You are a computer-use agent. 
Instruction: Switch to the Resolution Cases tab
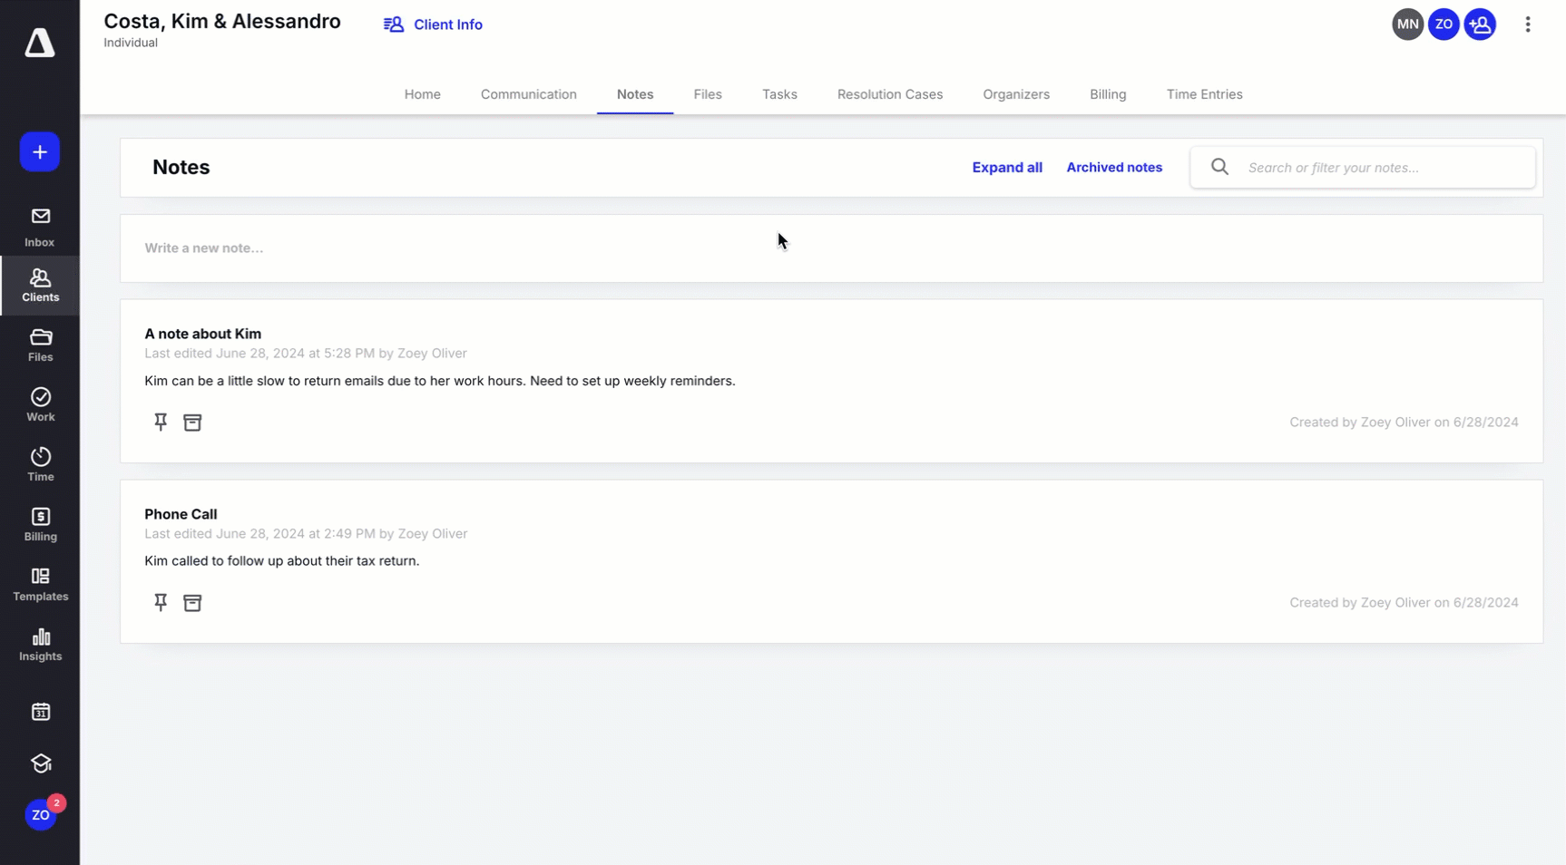[x=889, y=94]
